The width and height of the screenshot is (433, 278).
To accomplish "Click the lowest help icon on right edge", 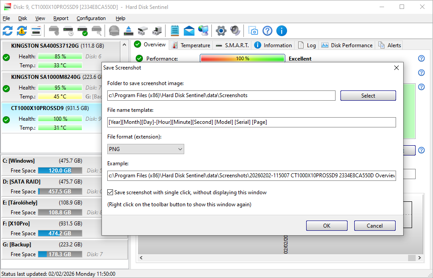I will click(421, 150).
